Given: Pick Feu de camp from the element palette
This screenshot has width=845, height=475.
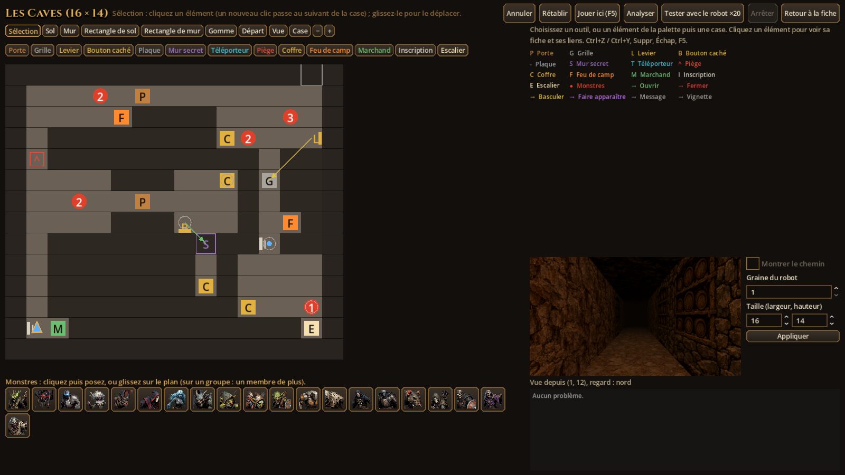Looking at the screenshot, I should click(x=330, y=50).
